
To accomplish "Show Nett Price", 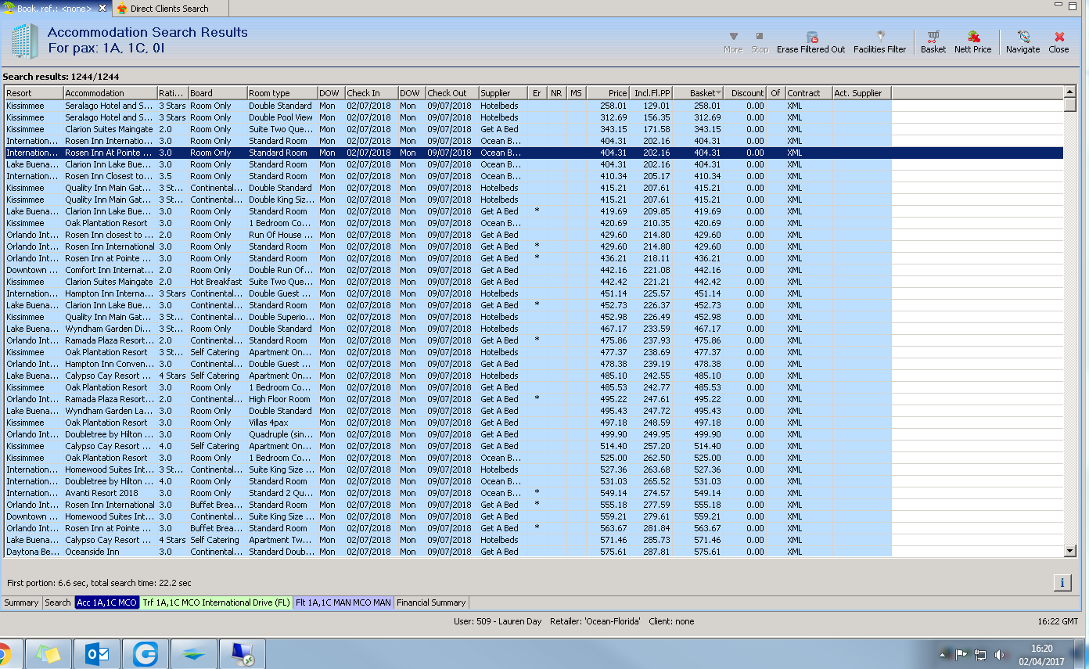I will pos(972,42).
